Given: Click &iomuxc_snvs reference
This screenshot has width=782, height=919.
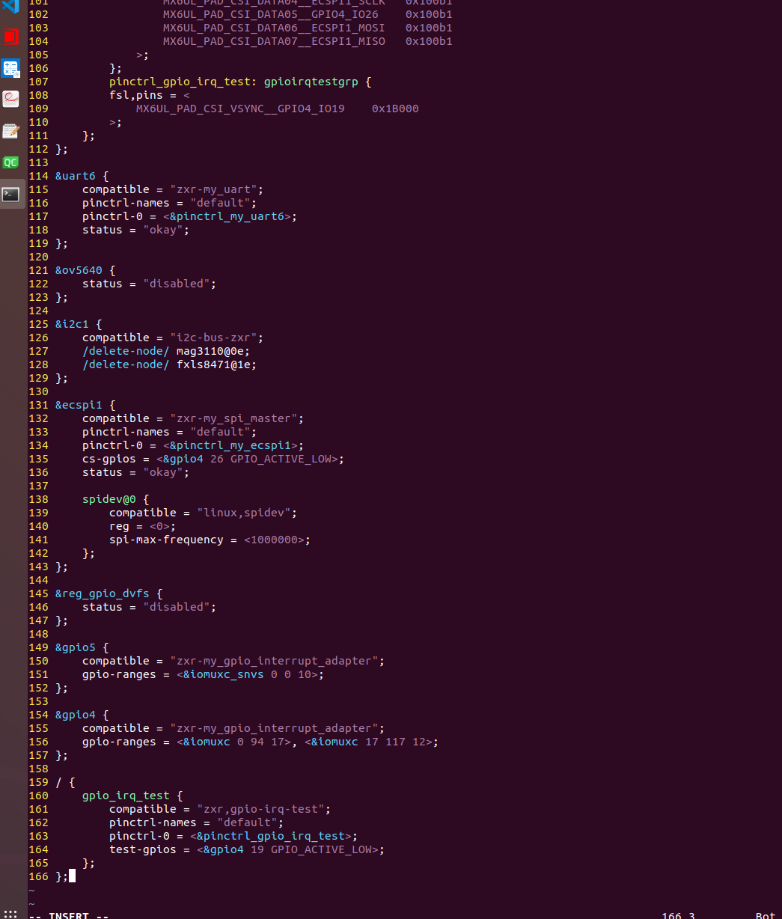Looking at the screenshot, I should point(224,674).
